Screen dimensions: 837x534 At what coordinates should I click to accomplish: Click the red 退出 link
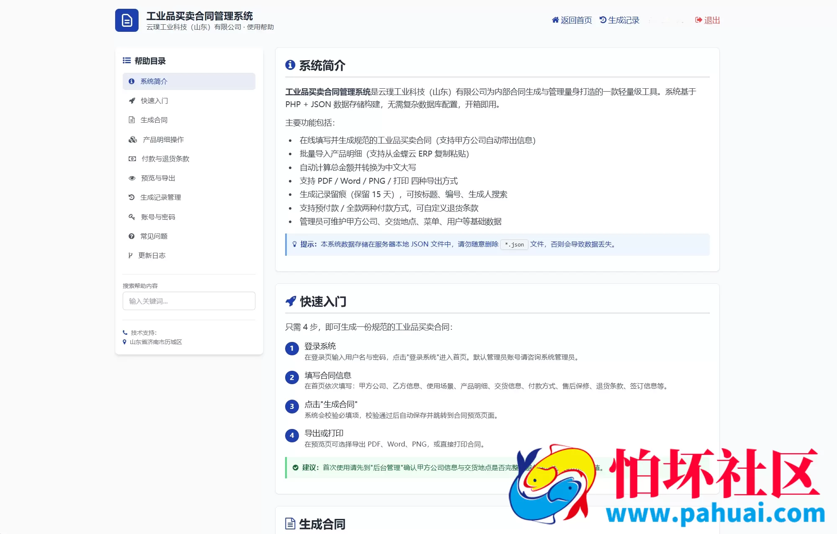coord(708,20)
